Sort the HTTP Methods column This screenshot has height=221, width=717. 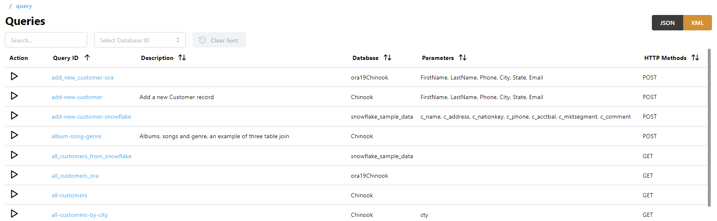(x=695, y=58)
